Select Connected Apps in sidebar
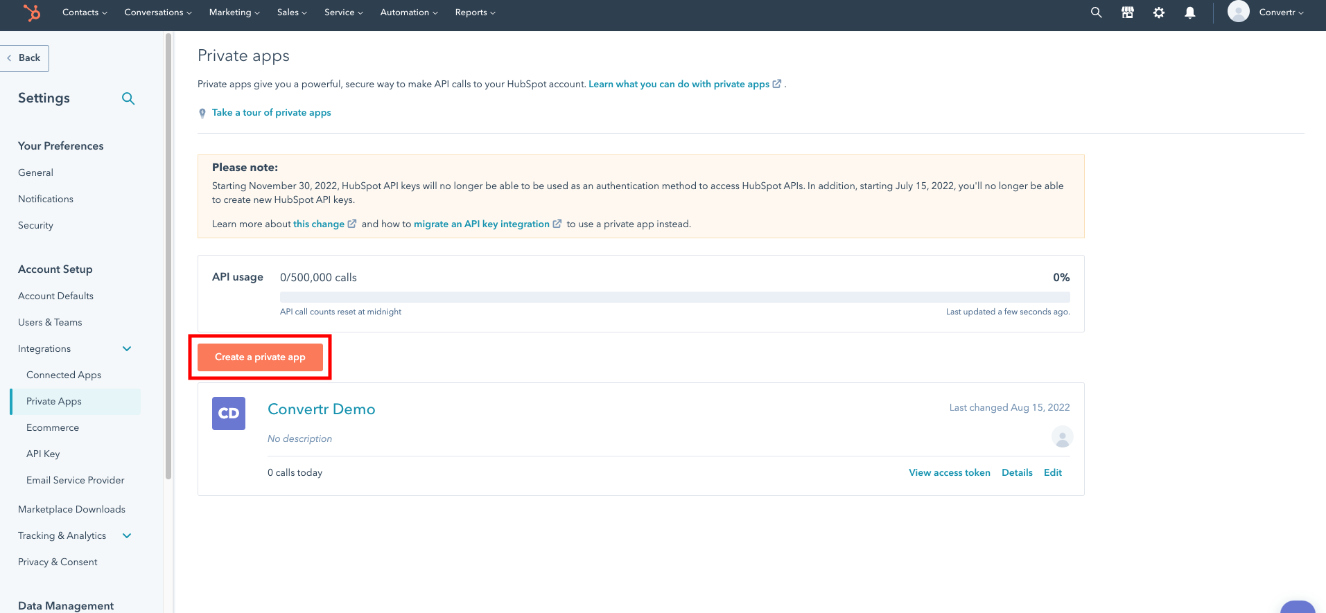1326x613 pixels. coord(64,375)
